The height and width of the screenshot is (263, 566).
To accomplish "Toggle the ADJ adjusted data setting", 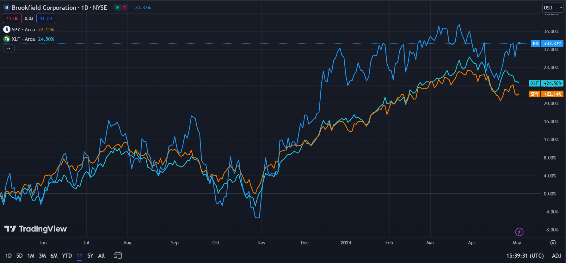I will (557, 256).
